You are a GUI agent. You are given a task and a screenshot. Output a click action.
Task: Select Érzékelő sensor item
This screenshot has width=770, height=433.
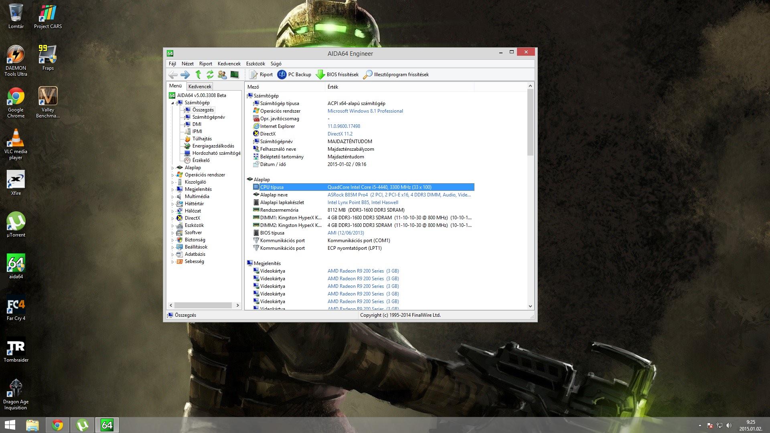pyautogui.click(x=201, y=160)
